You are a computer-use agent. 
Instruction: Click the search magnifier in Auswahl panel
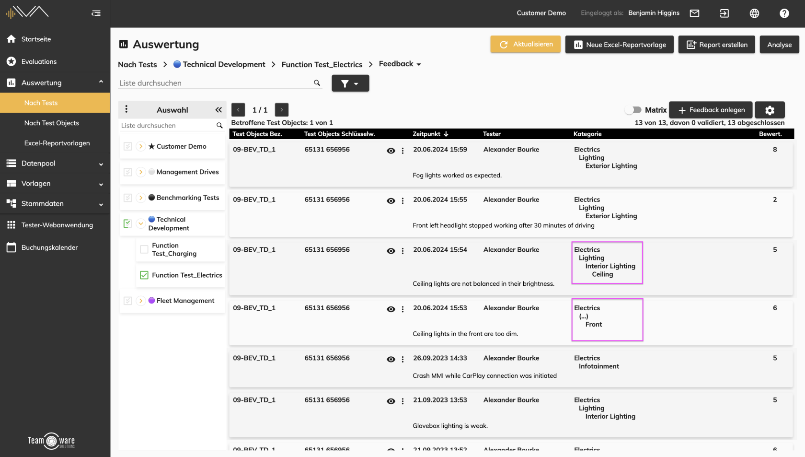point(219,126)
